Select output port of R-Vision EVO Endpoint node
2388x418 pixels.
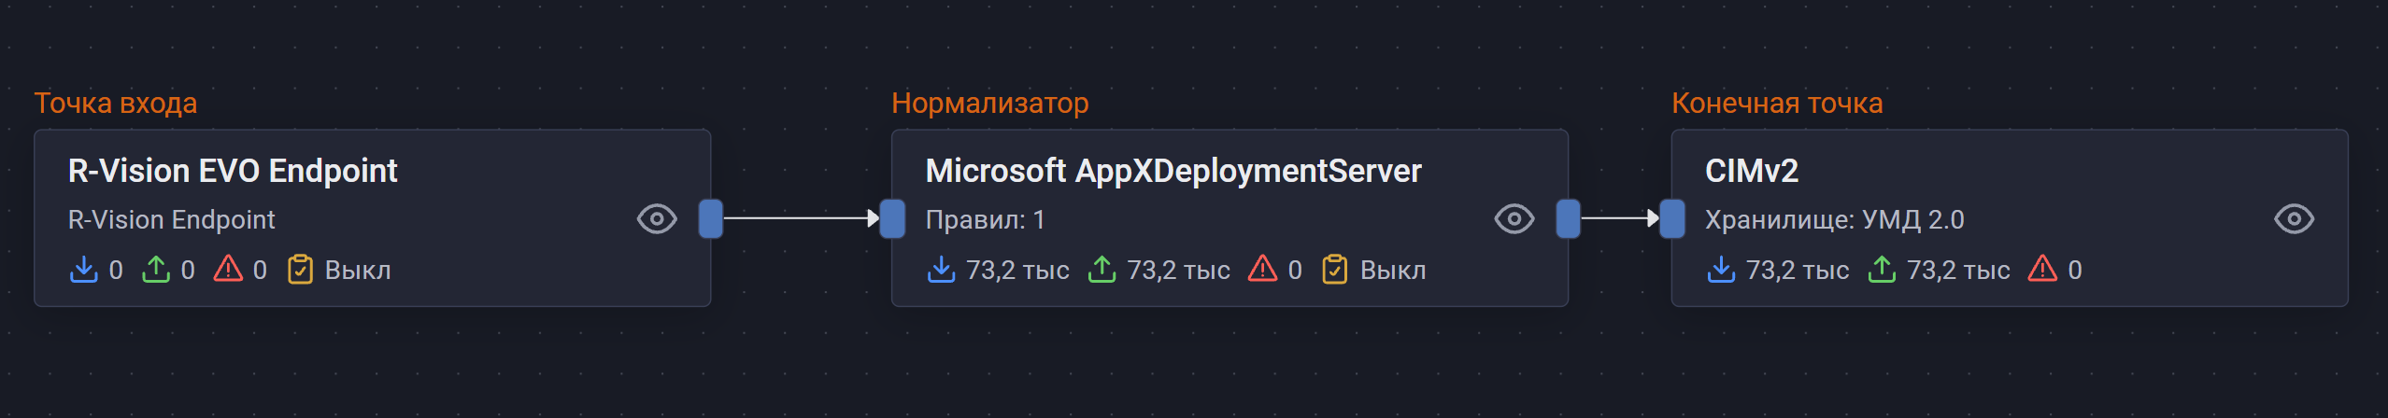pyautogui.click(x=711, y=219)
